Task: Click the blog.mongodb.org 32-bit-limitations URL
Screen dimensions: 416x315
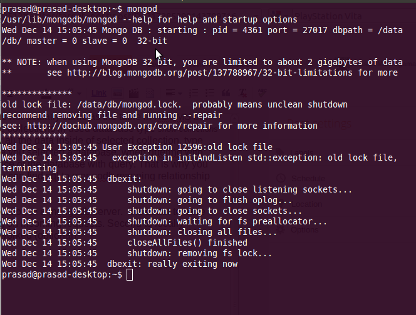Action: pyautogui.click(x=210, y=72)
